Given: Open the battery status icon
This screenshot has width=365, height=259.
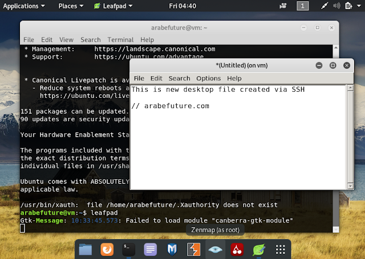Looking at the screenshot, I should click(348, 6).
